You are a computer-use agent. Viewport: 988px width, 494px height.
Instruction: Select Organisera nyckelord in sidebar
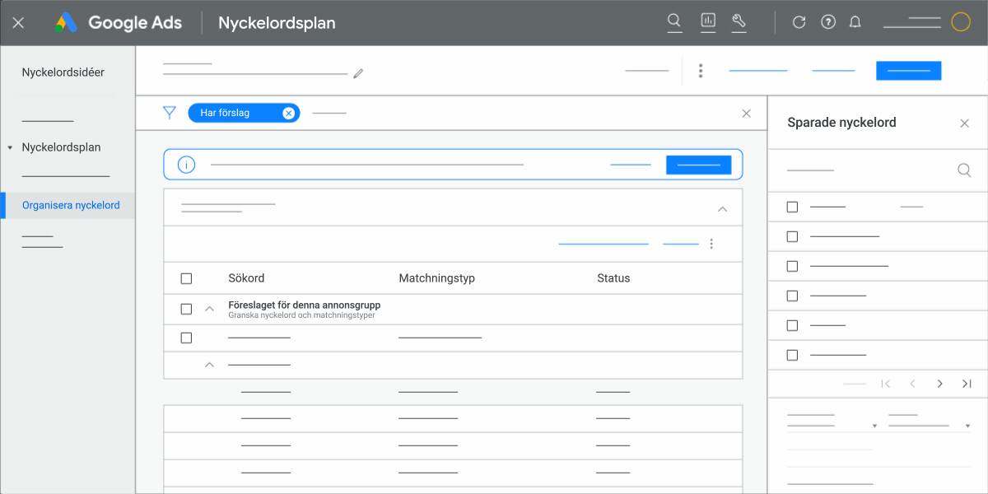click(x=71, y=205)
